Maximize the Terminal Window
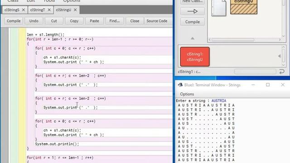 pos(268,85)
